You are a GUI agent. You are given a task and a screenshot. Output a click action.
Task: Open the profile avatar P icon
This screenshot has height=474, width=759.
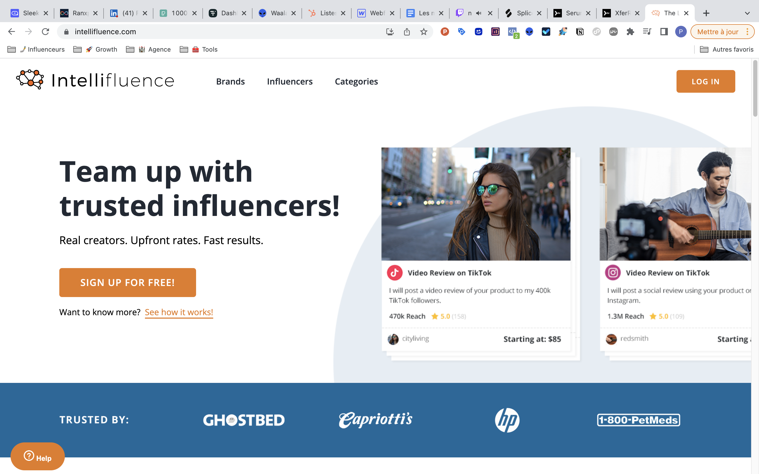(680, 32)
